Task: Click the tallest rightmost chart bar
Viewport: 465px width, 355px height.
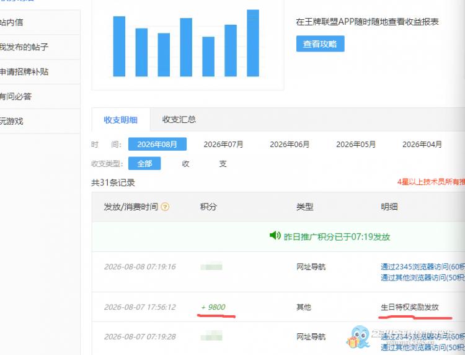Action: 253,43
